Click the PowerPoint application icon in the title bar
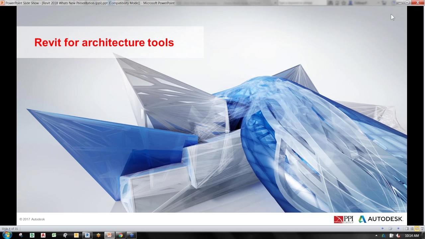This screenshot has width=425, height=239. (2, 3)
